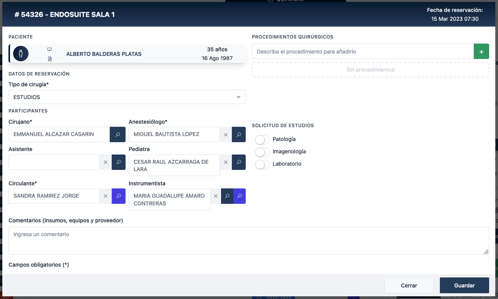
Task: Click the patient document icon
Action: click(x=50, y=59)
